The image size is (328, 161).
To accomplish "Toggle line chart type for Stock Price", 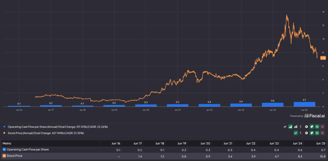I will [296, 133].
